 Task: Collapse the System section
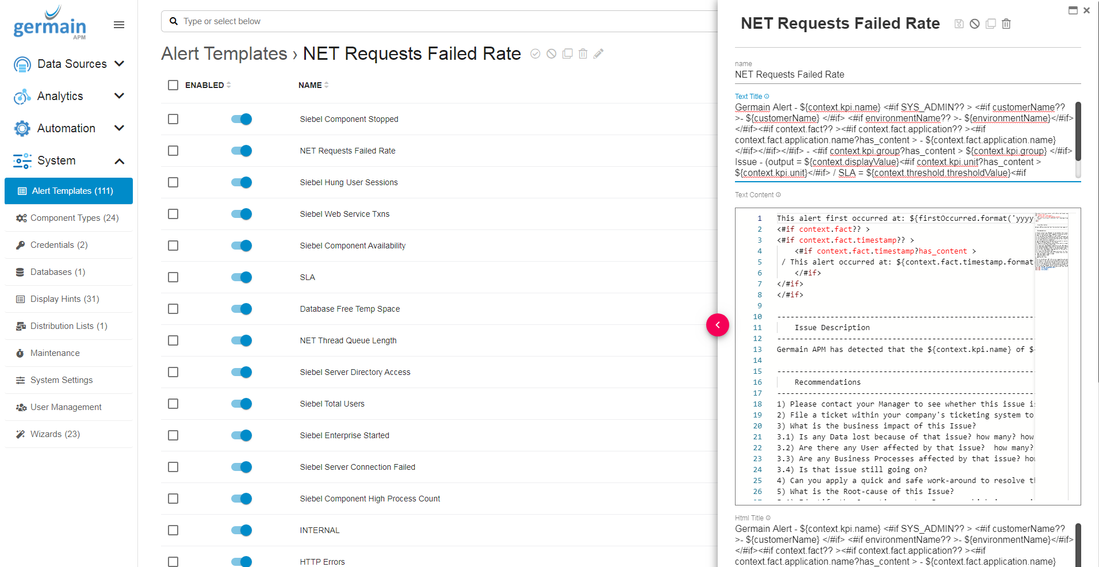[120, 161]
